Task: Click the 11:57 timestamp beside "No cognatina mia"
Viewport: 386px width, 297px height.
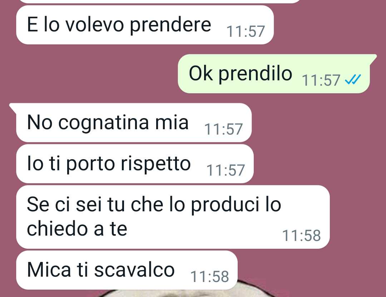Action: (x=223, y=129)
